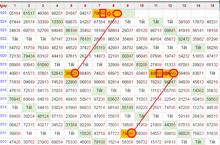Click the red square marking 68 in 49568
Screen dimensions: 220x145
[x=159, y=73]
